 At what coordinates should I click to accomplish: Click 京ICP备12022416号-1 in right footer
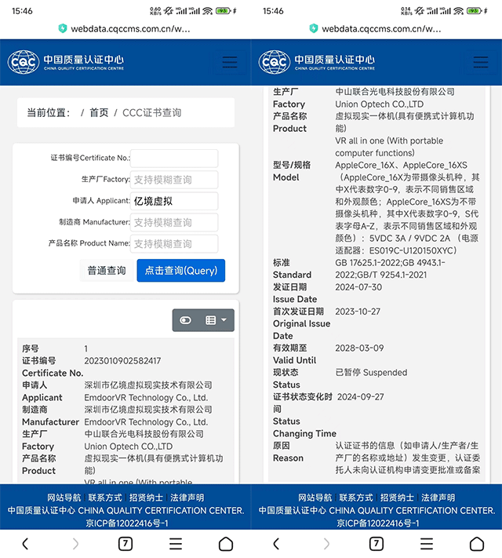click(x=378, y=523)
